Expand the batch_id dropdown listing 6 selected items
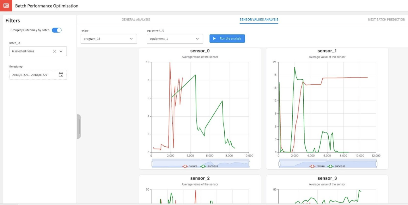This screenshot has width=408, height=205. coord(61,51)
